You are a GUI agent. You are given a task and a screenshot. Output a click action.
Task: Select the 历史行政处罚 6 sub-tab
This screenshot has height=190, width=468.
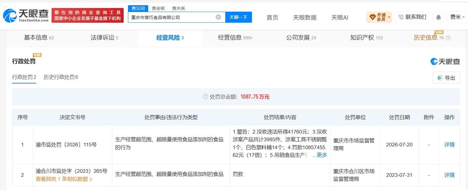coord(61,77)
